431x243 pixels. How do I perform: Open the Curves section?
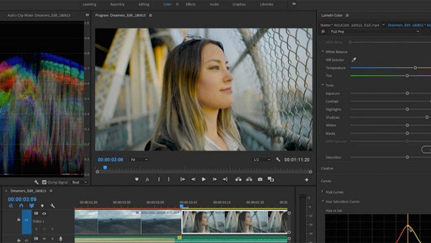(x=326, y=181)
